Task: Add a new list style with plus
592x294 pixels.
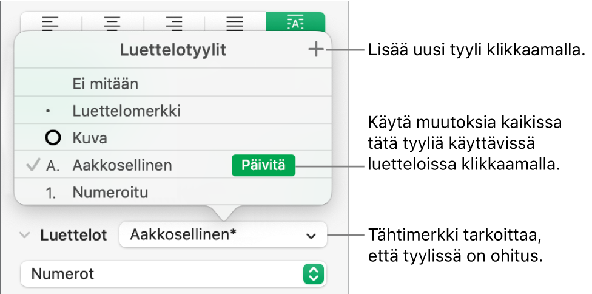Action: coord(315,50)
